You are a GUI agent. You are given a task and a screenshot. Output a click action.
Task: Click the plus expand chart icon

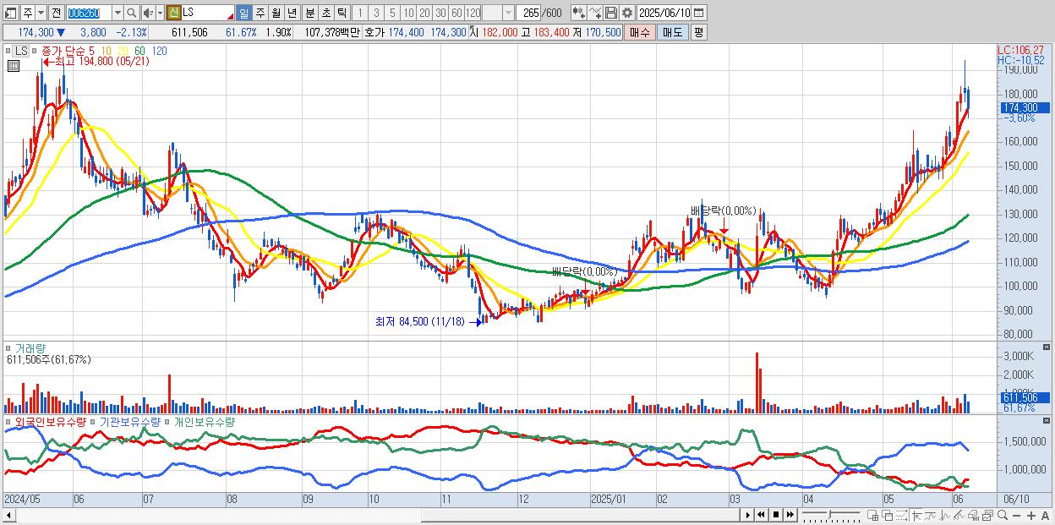[x=1031, y=516]
